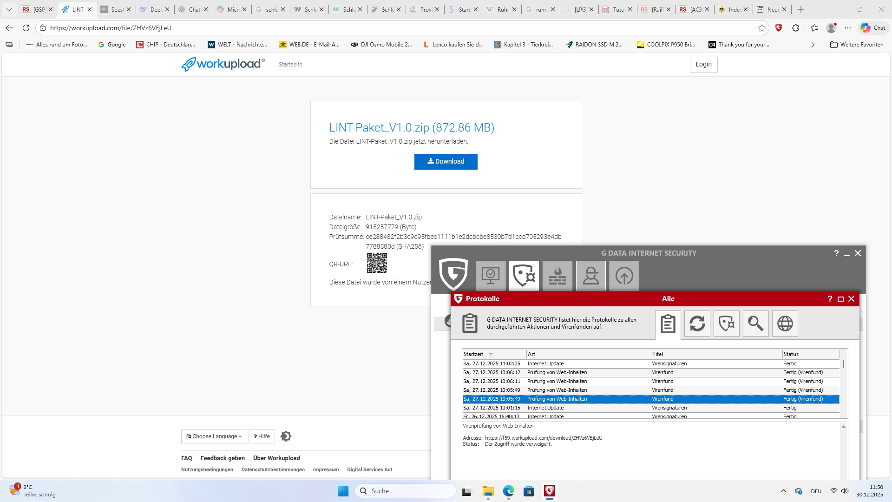Select the refresh update protocols filter icon
The image size is (892, 502).
[x=697, y=324]
